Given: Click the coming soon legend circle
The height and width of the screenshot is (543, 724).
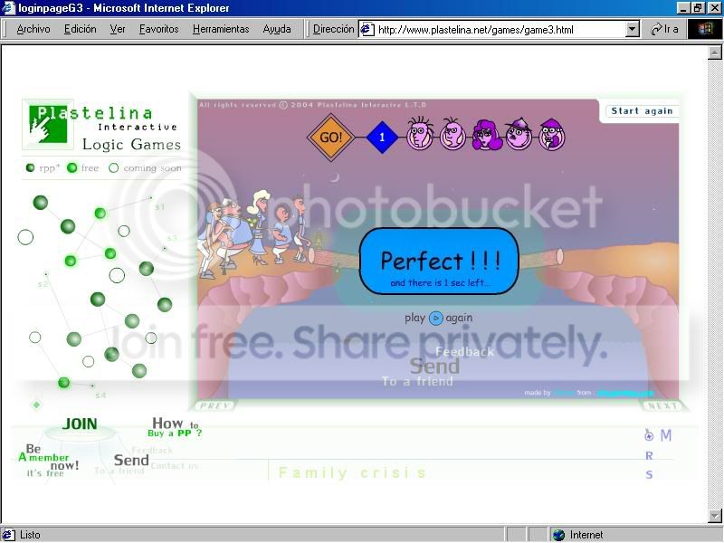Looking at the screenshot, I should coord(114,167).
